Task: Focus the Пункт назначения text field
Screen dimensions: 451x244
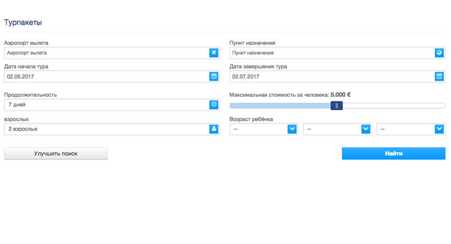Action: 331,53
